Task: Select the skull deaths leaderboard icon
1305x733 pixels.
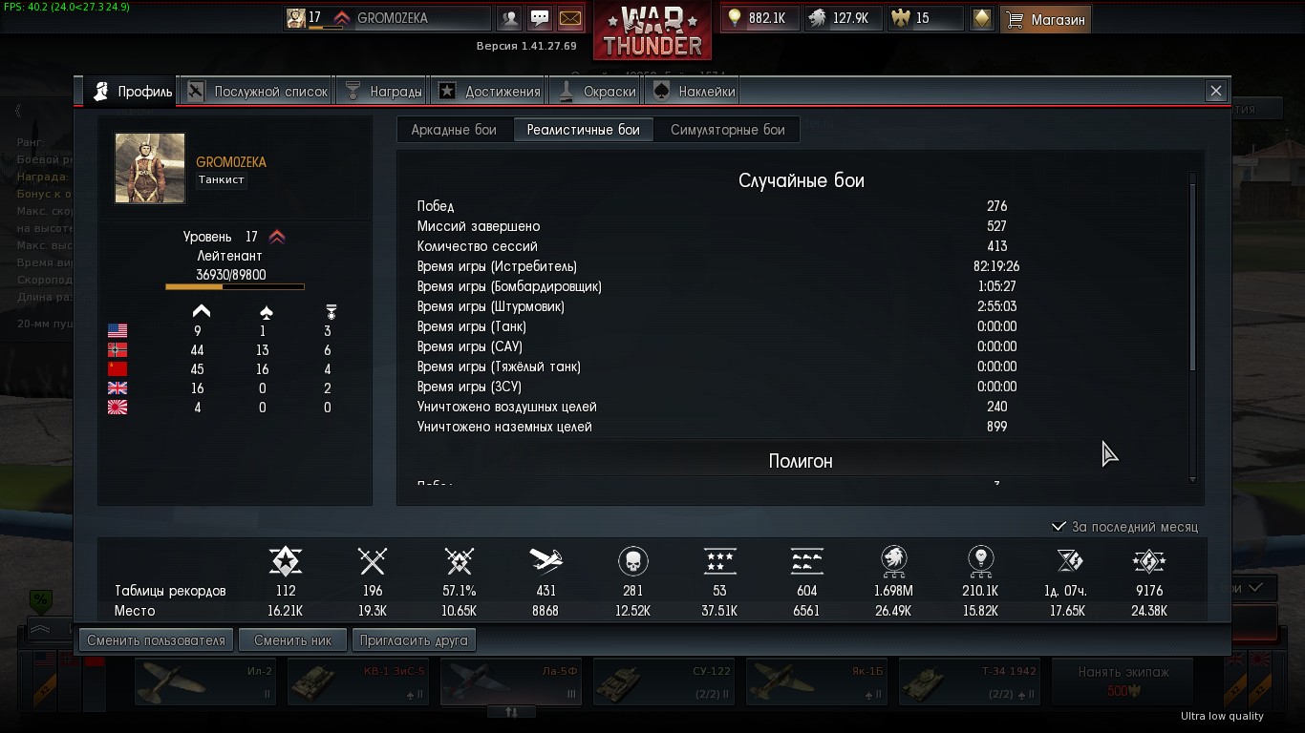Action: coord(632,560)
